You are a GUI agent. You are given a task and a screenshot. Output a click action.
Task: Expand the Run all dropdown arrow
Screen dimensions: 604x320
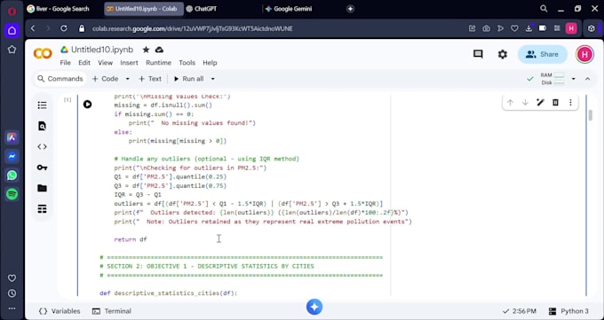212,79
